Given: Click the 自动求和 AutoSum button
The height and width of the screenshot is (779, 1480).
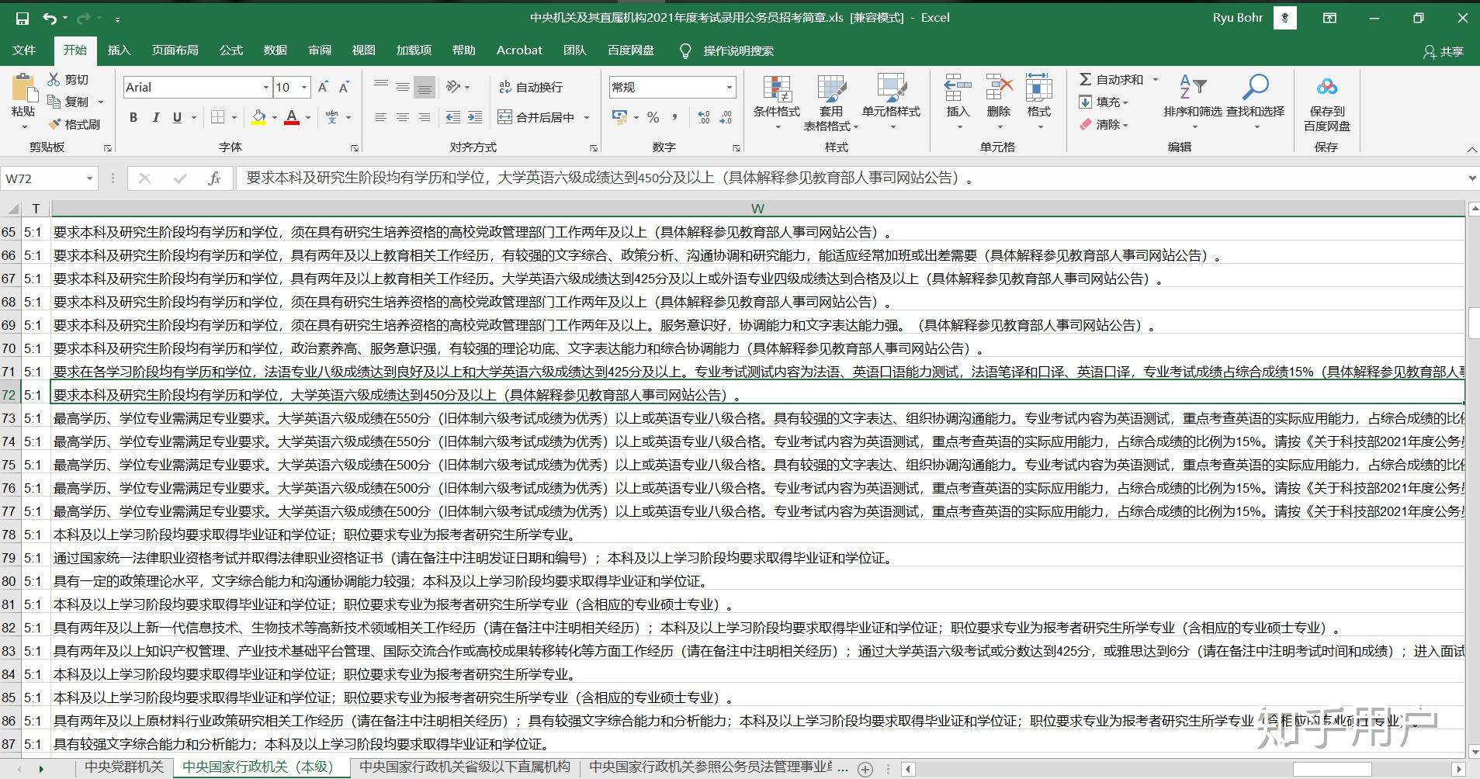Looking at the screenshot, I should (x=1111, y=79).
